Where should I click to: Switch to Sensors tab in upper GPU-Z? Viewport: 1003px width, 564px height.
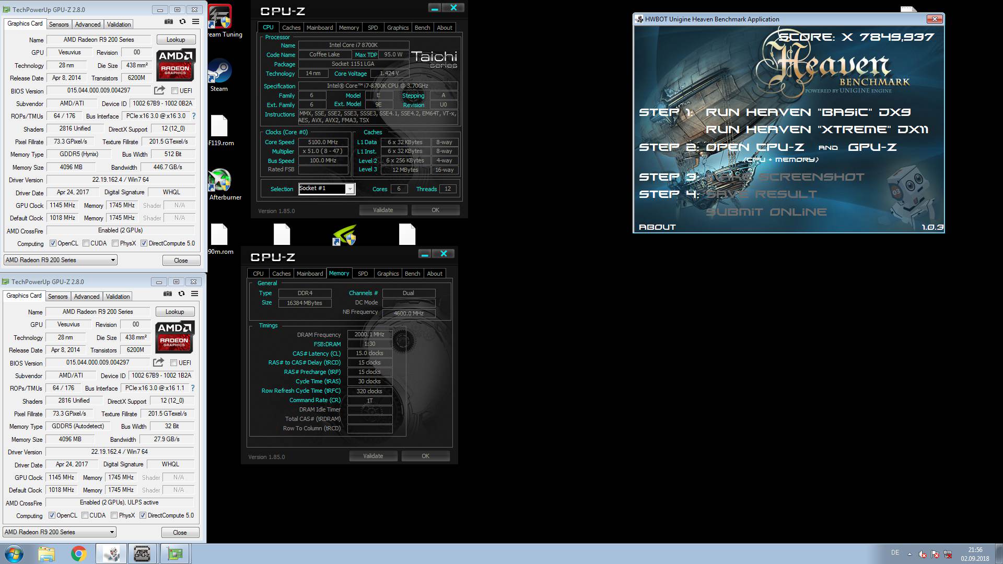click(59, 25)
